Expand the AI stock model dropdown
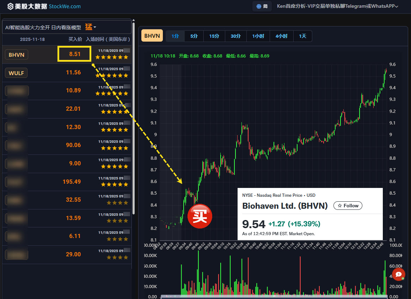 95,28
